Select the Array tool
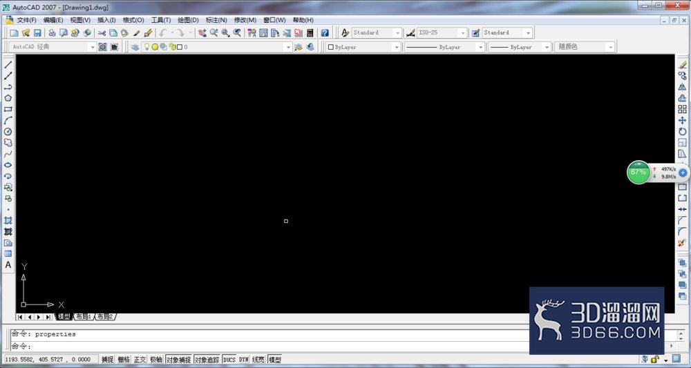Image resolution: width=691 pixels, height=368 pixels. coord(682,109)
